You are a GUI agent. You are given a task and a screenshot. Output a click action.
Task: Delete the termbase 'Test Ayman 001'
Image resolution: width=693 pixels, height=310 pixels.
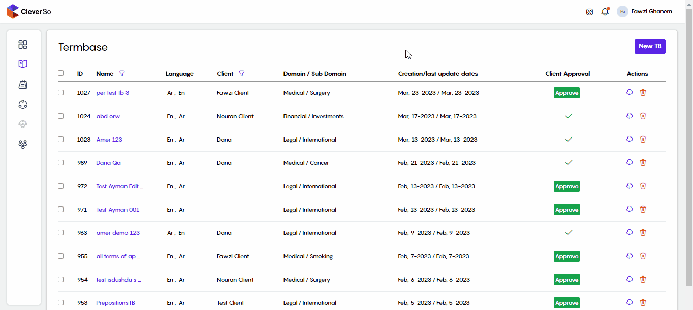[643, 209]
